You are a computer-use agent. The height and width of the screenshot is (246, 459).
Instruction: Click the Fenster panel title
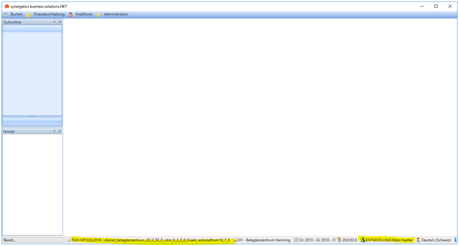(x=9, y=131)
